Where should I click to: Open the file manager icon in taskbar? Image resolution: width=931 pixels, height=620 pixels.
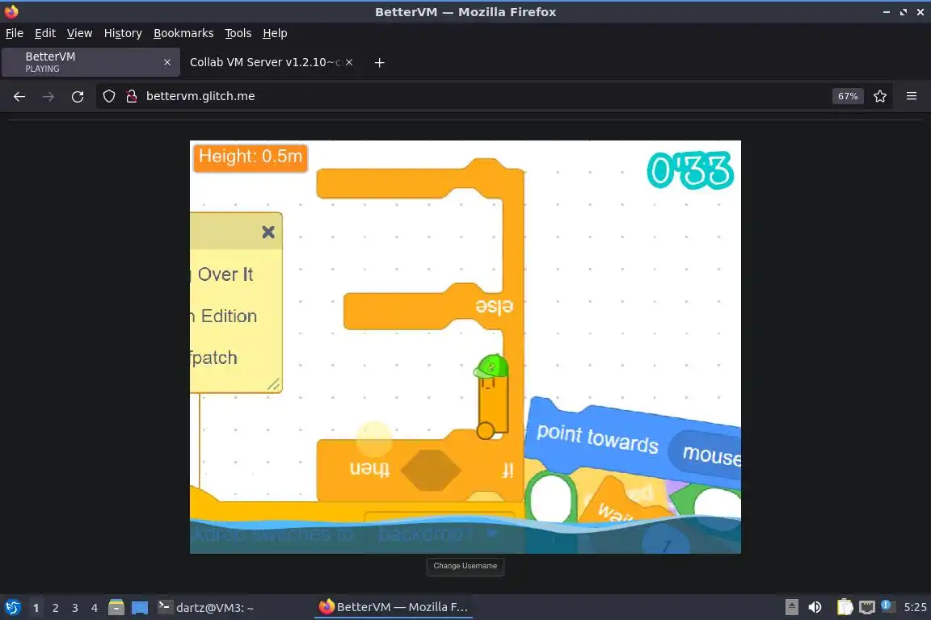pos(116,607)
